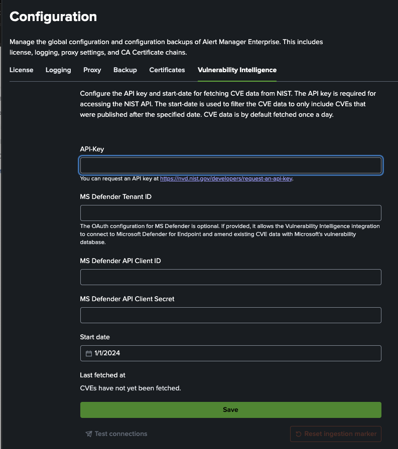Select the MS Defender API Client Secret field
The width and height of the screenshot is (398, 449).
230,315
